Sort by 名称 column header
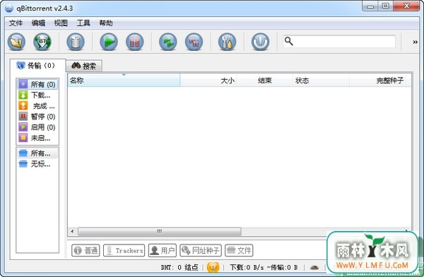The width and height of the screenshot is (424, 277). tap(124, 81)
